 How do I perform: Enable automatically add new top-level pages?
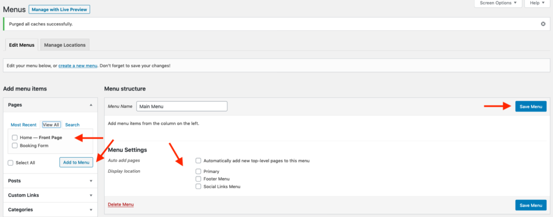pyautogui.click(x=199, y=160)
